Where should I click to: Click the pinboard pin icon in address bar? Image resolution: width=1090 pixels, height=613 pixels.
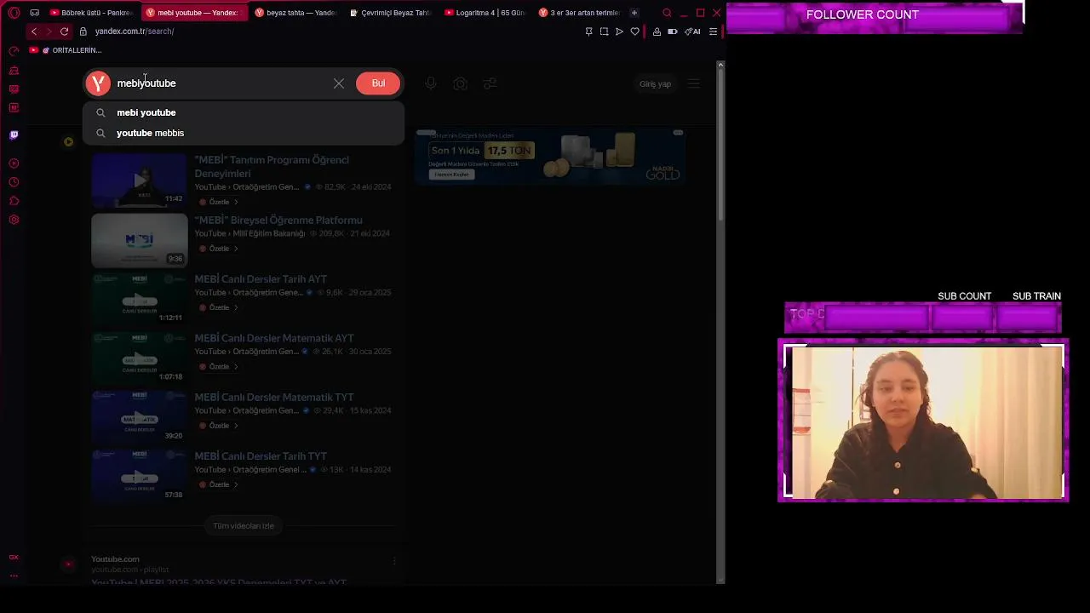[x=588, y=32]
